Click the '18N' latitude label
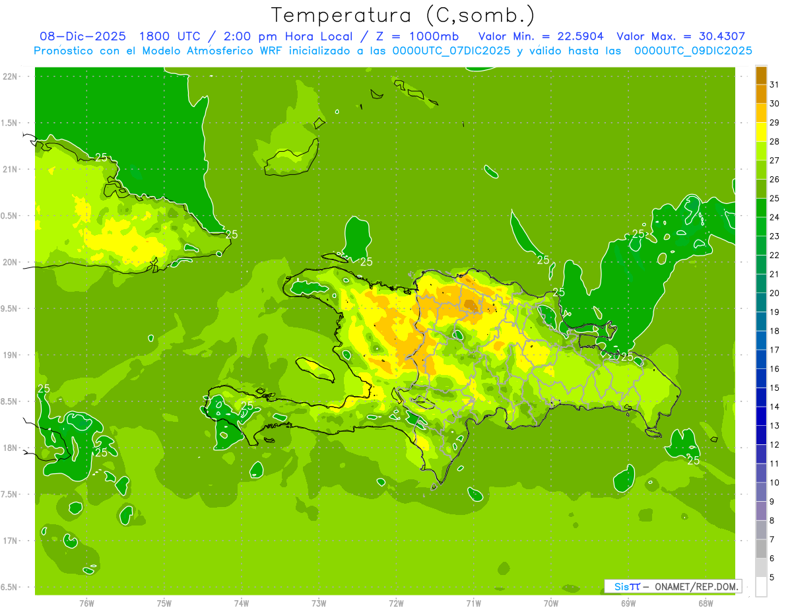 [10, 448]
